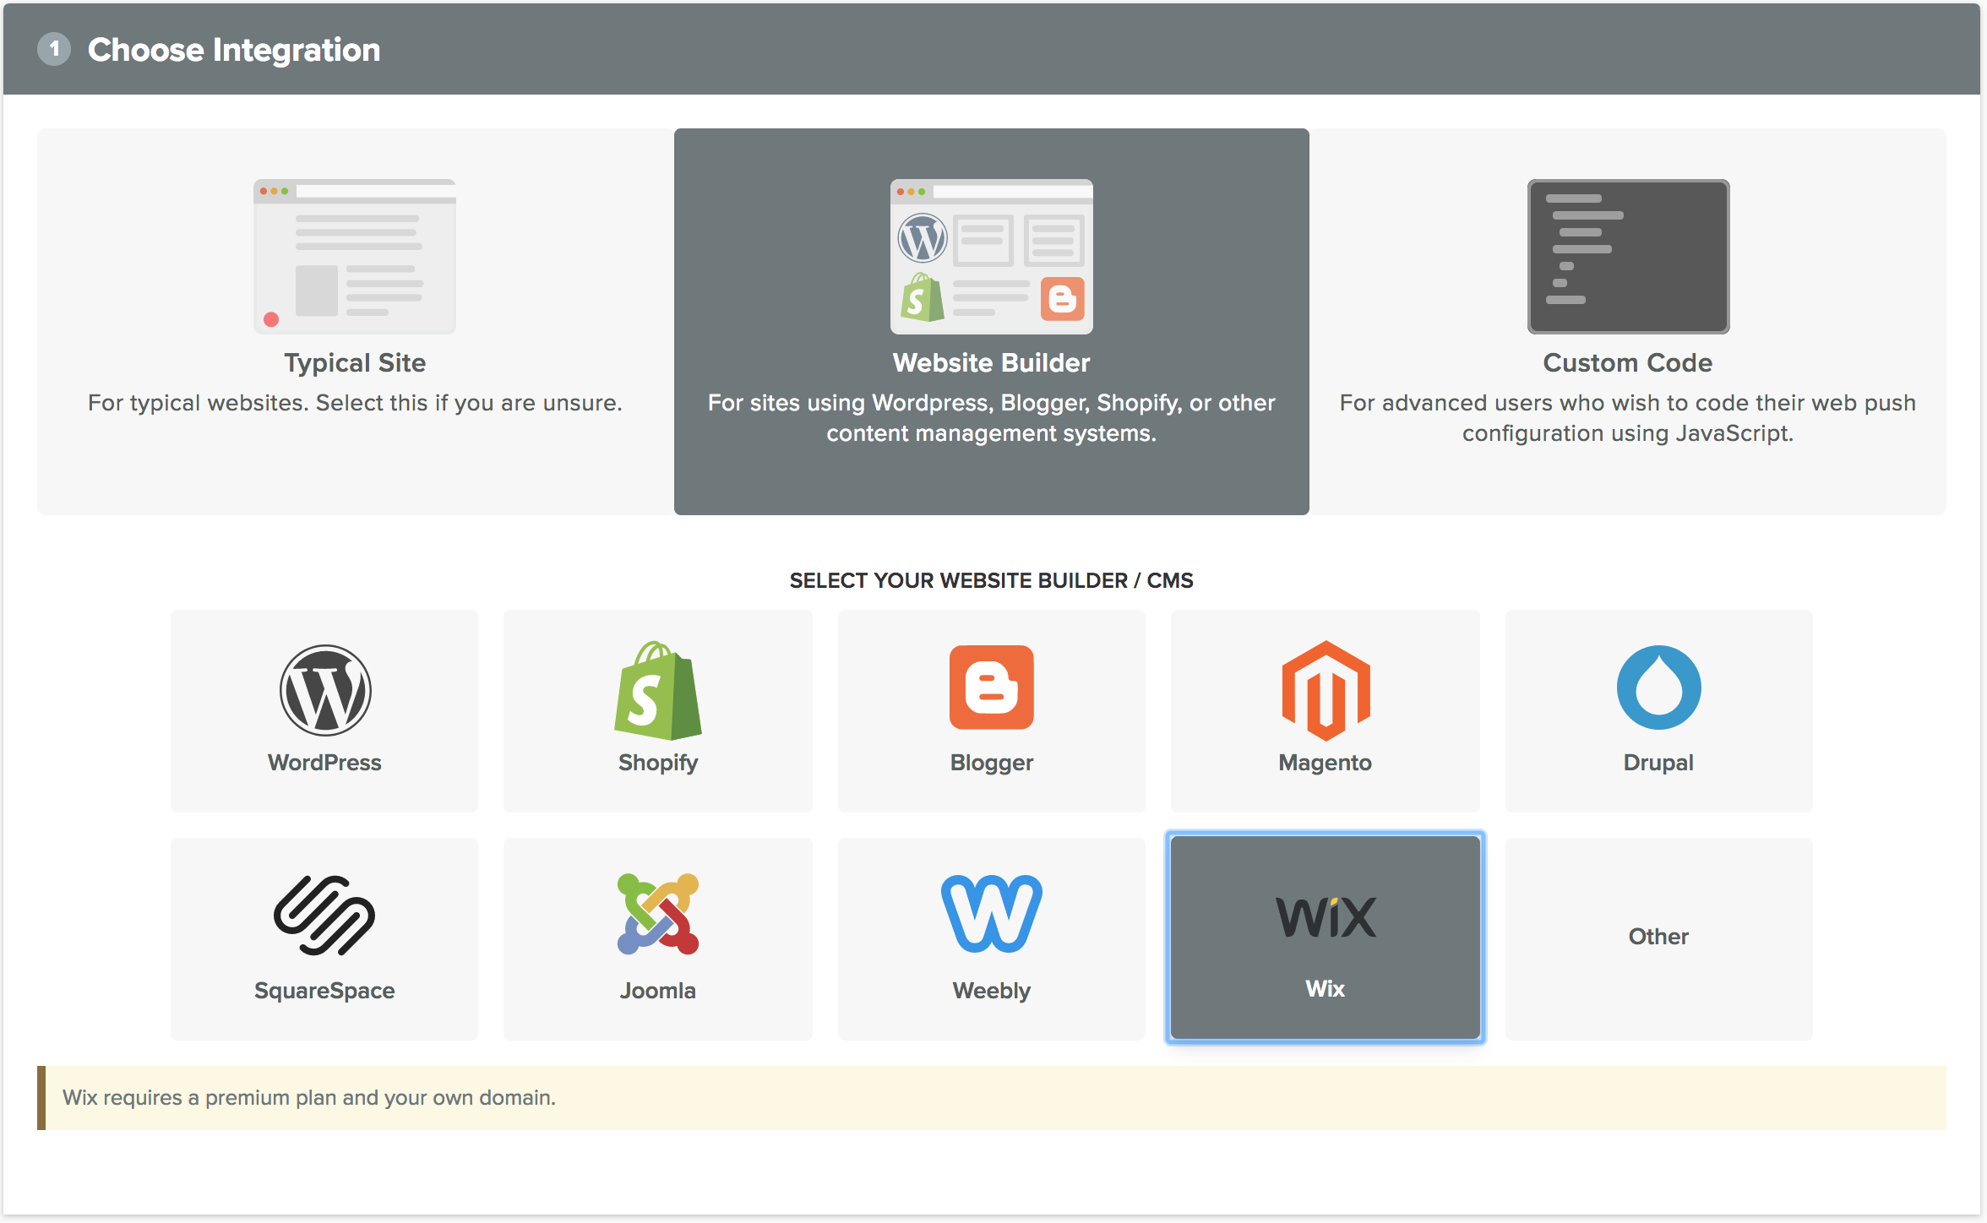
Task: Choose the Drupal droplet icon
Action: [x=1658, y=688]
